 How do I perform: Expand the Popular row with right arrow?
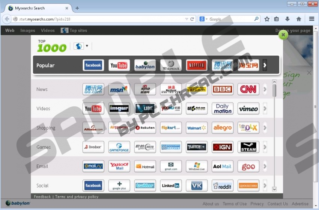[265, 65]
